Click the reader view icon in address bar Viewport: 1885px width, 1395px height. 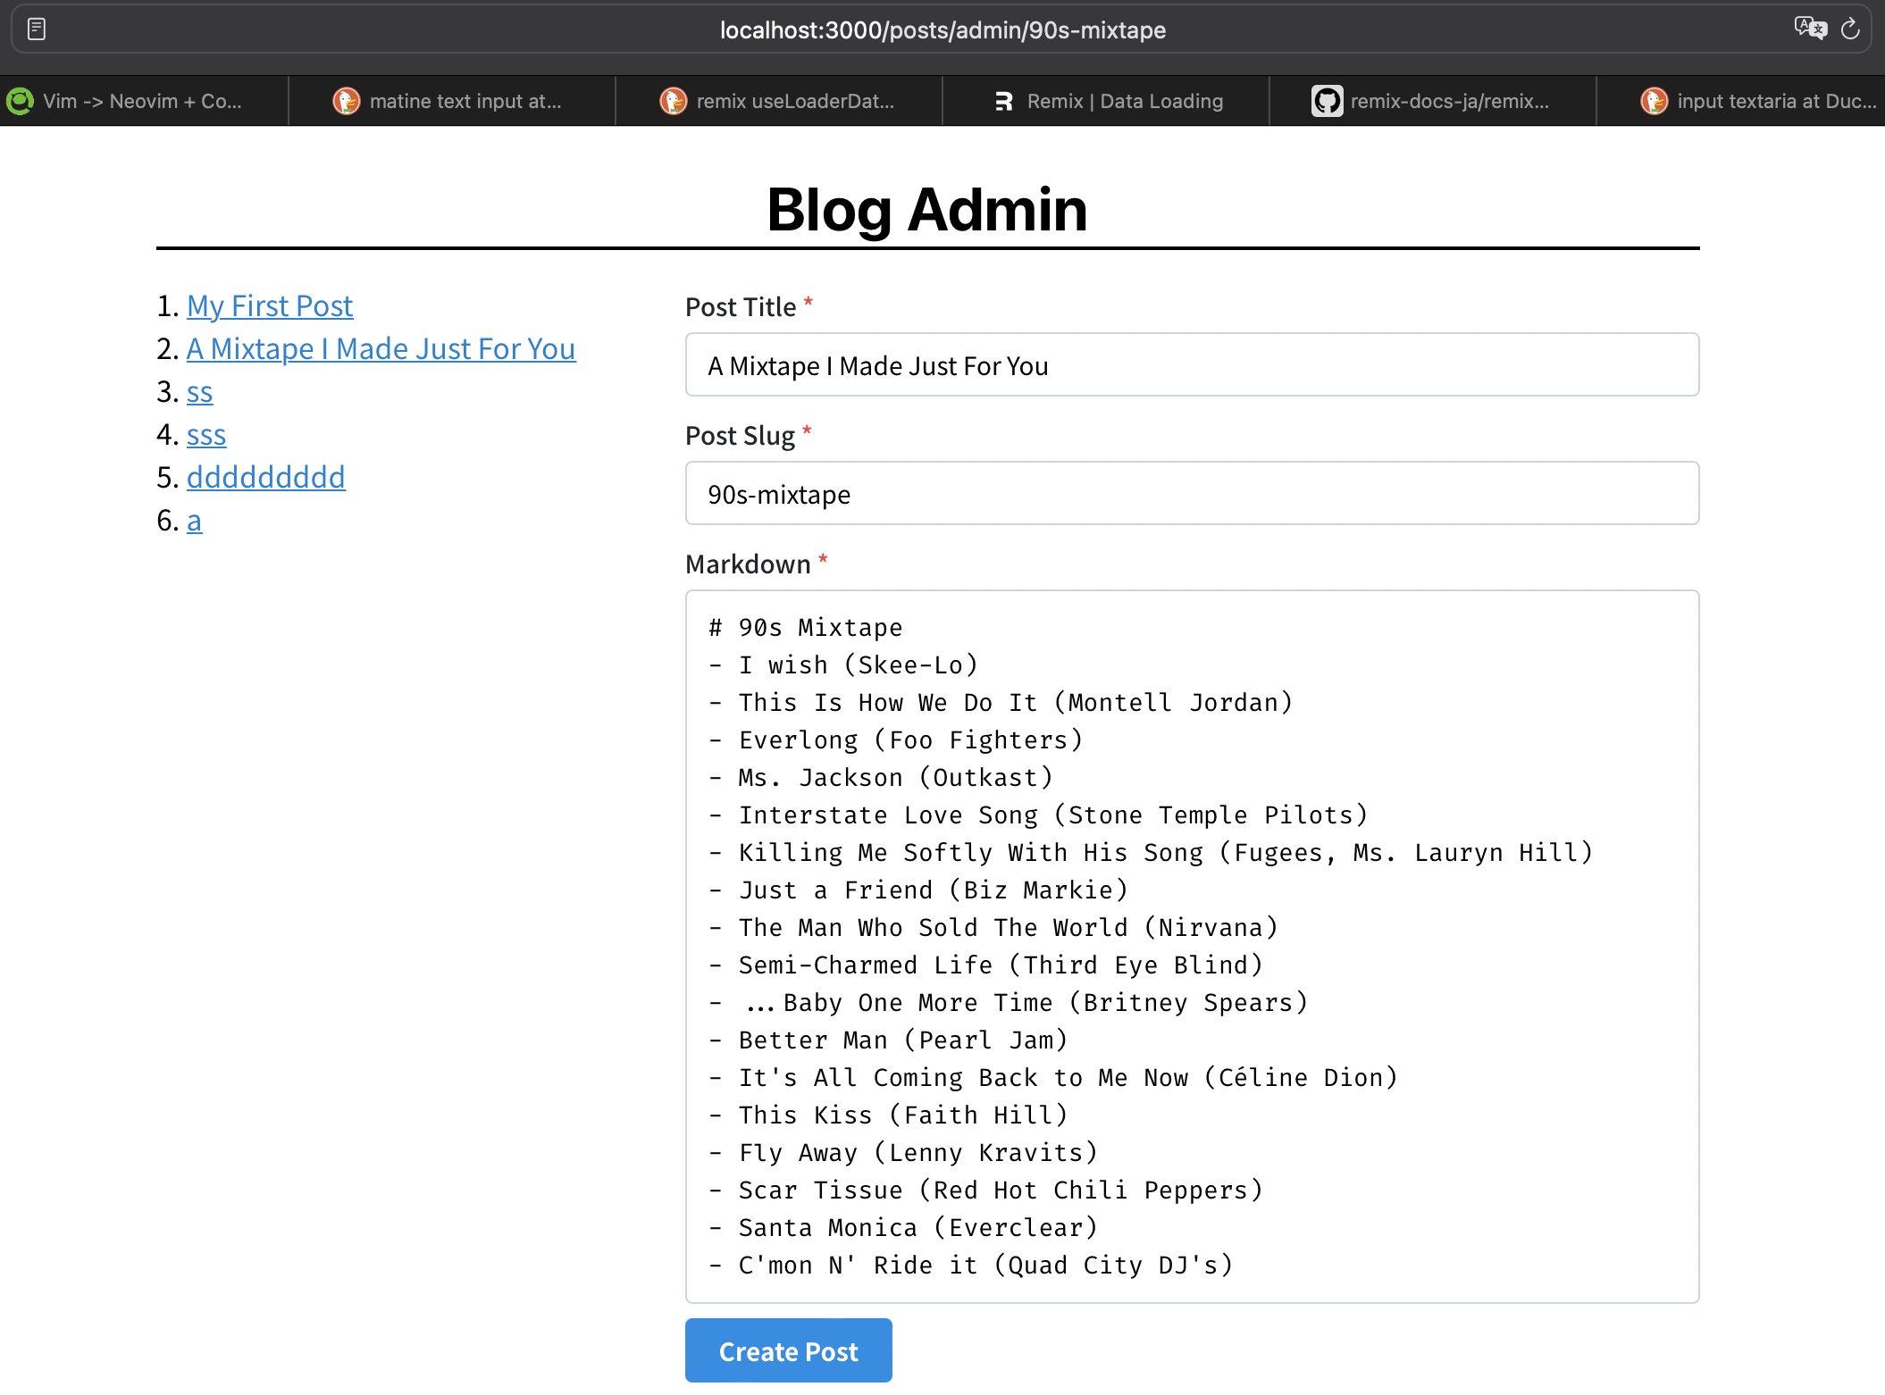click(37, 29)
